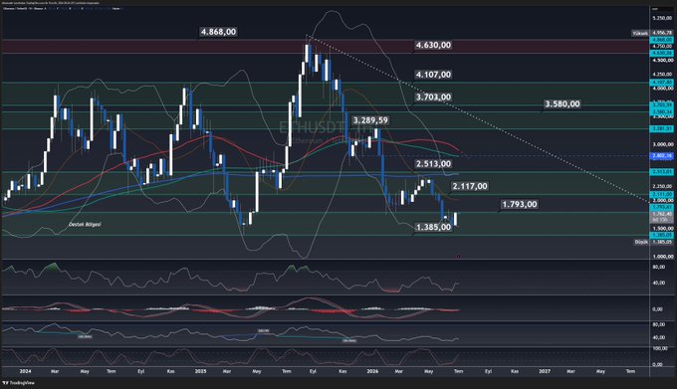The height and width of the screenshot is (389, 677).
Task: Click the Düşük 1.385,05 axis tag
Action: tap(653, 242)
